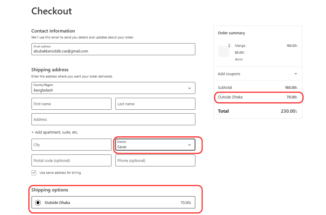
Task: Click the Postal code optional field
Action: [71, 160]
